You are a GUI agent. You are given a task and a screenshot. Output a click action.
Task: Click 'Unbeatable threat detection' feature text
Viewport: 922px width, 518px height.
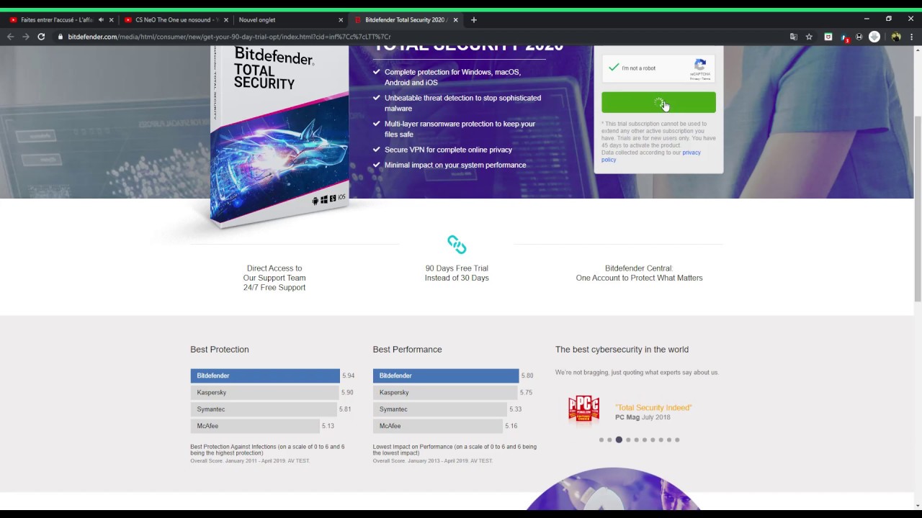pos(462,103)
